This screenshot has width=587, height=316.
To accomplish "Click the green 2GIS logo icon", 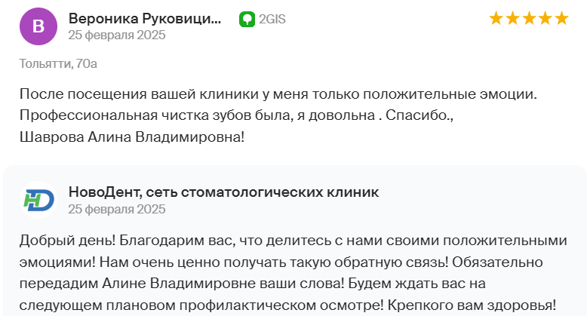I will [x=247, y=19].
